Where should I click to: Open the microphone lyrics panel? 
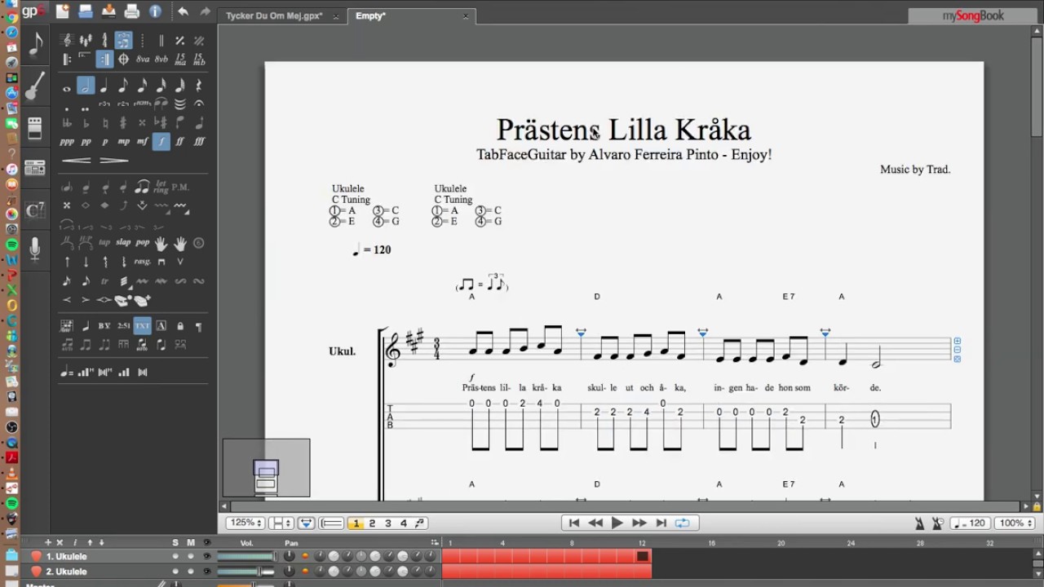34,249
